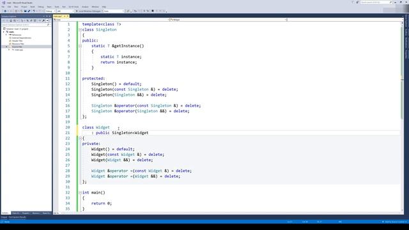
Task: Close the main.cpp editor tab
Action: click(x=68, y=16)
